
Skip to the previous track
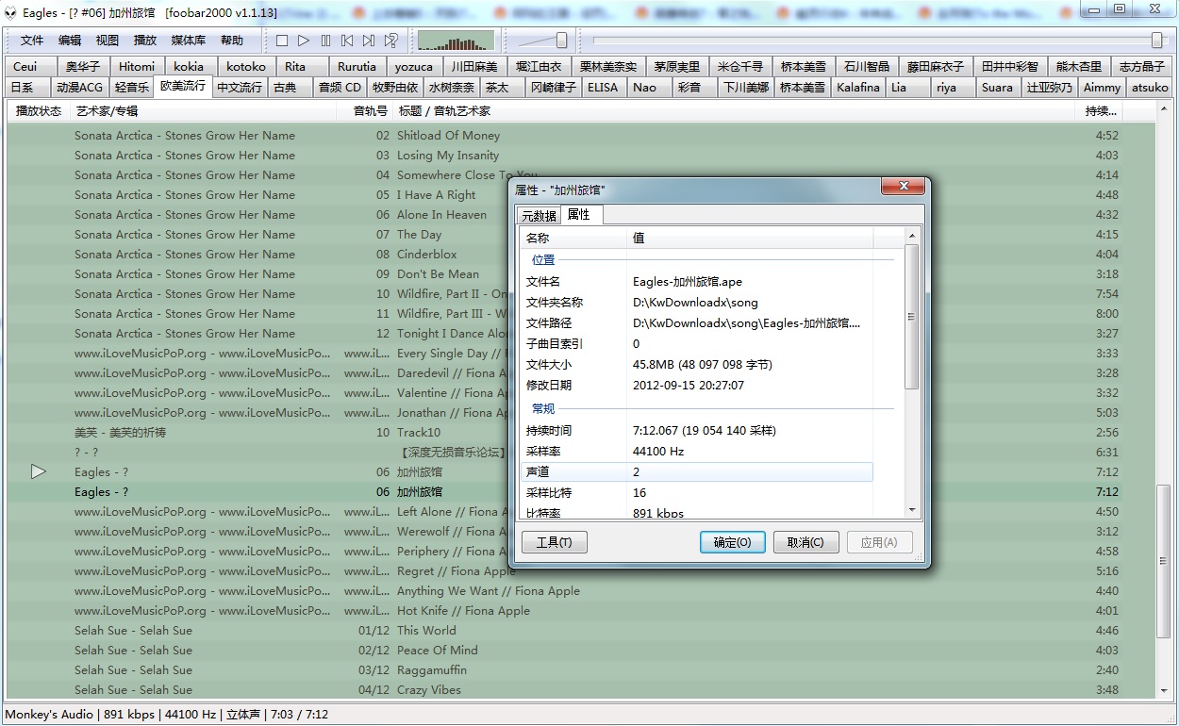347,41
